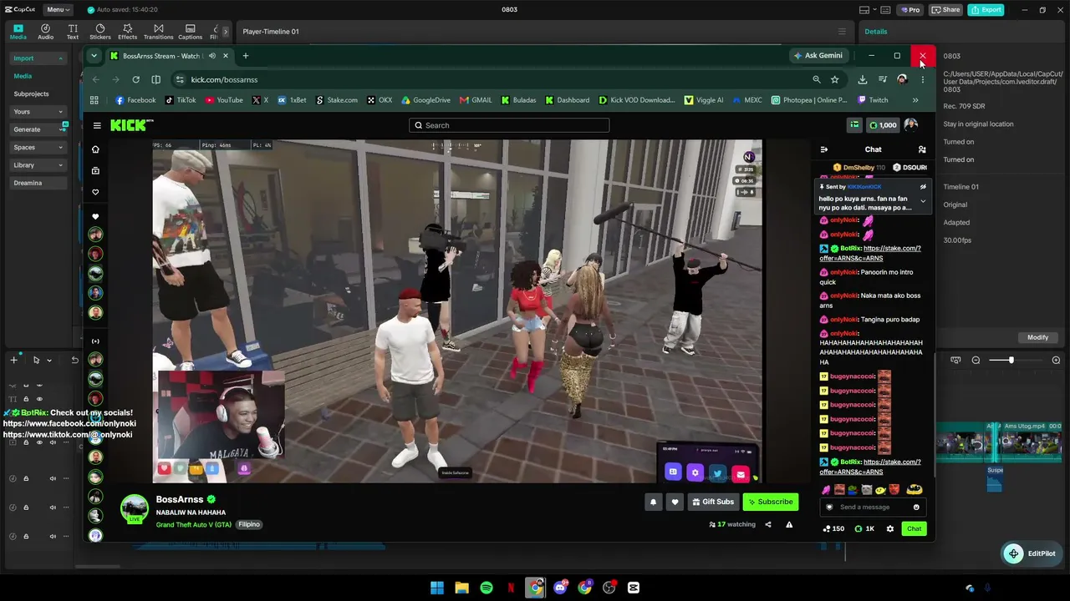Open the Audio panel in CapCut
This screenshot has height=601, width=1070.
click(x=45, y=32)
